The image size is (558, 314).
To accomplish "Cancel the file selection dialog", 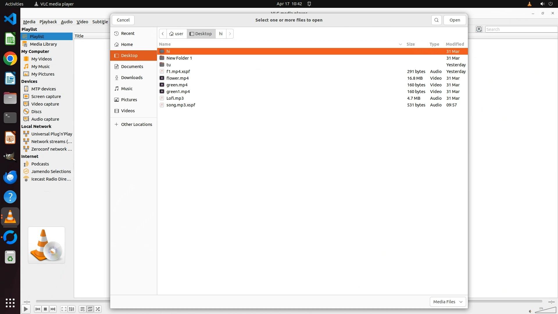I will pos(123,20).
